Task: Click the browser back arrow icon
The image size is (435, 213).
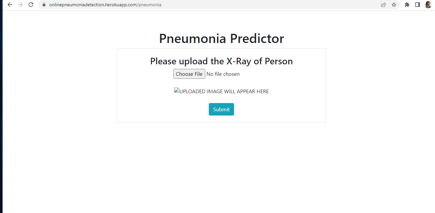Action: (x=10, y=5)
